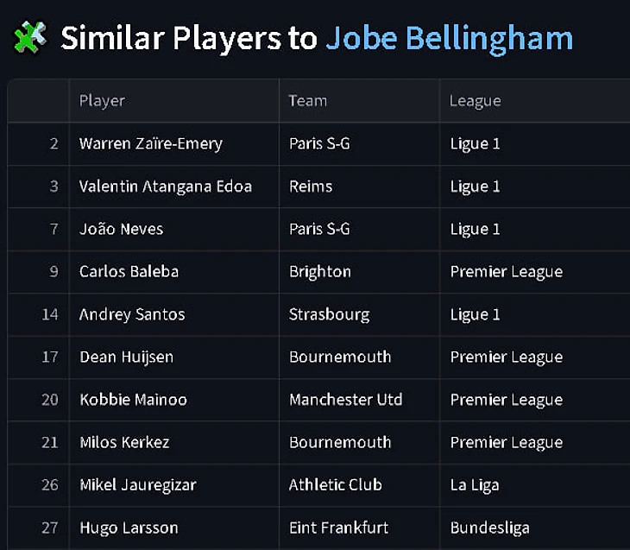The height and width of the screenshot is (550, 630).
Task: Click the Athletic Club team cell
Action: 336,485
